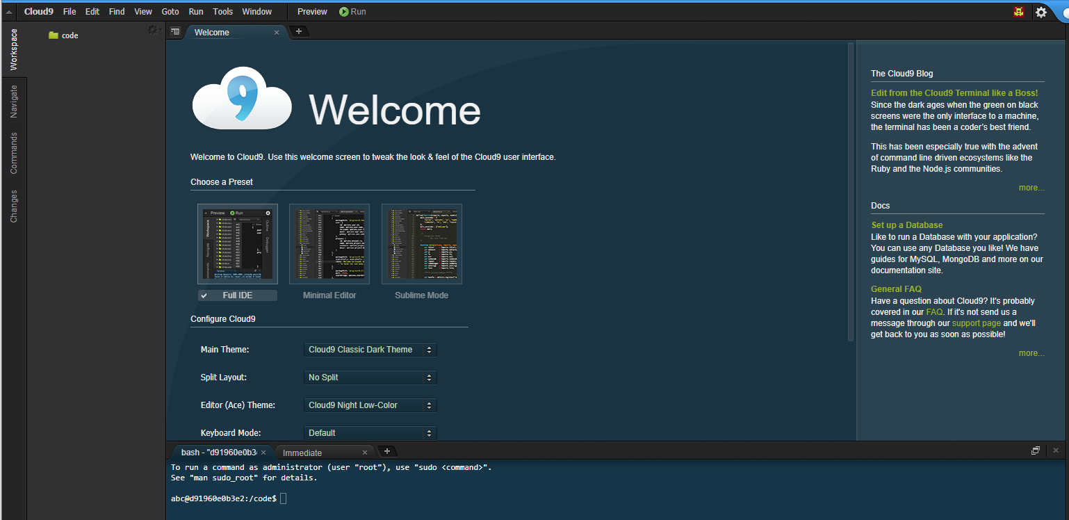Screen dimensions: 1069x520
Task: Select the Full IDE preset checkbox
Action: point(204,295)
